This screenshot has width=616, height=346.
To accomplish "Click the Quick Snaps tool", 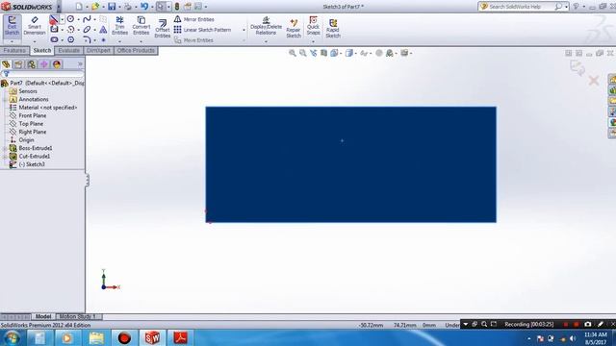I will click(x=313, y=26).
